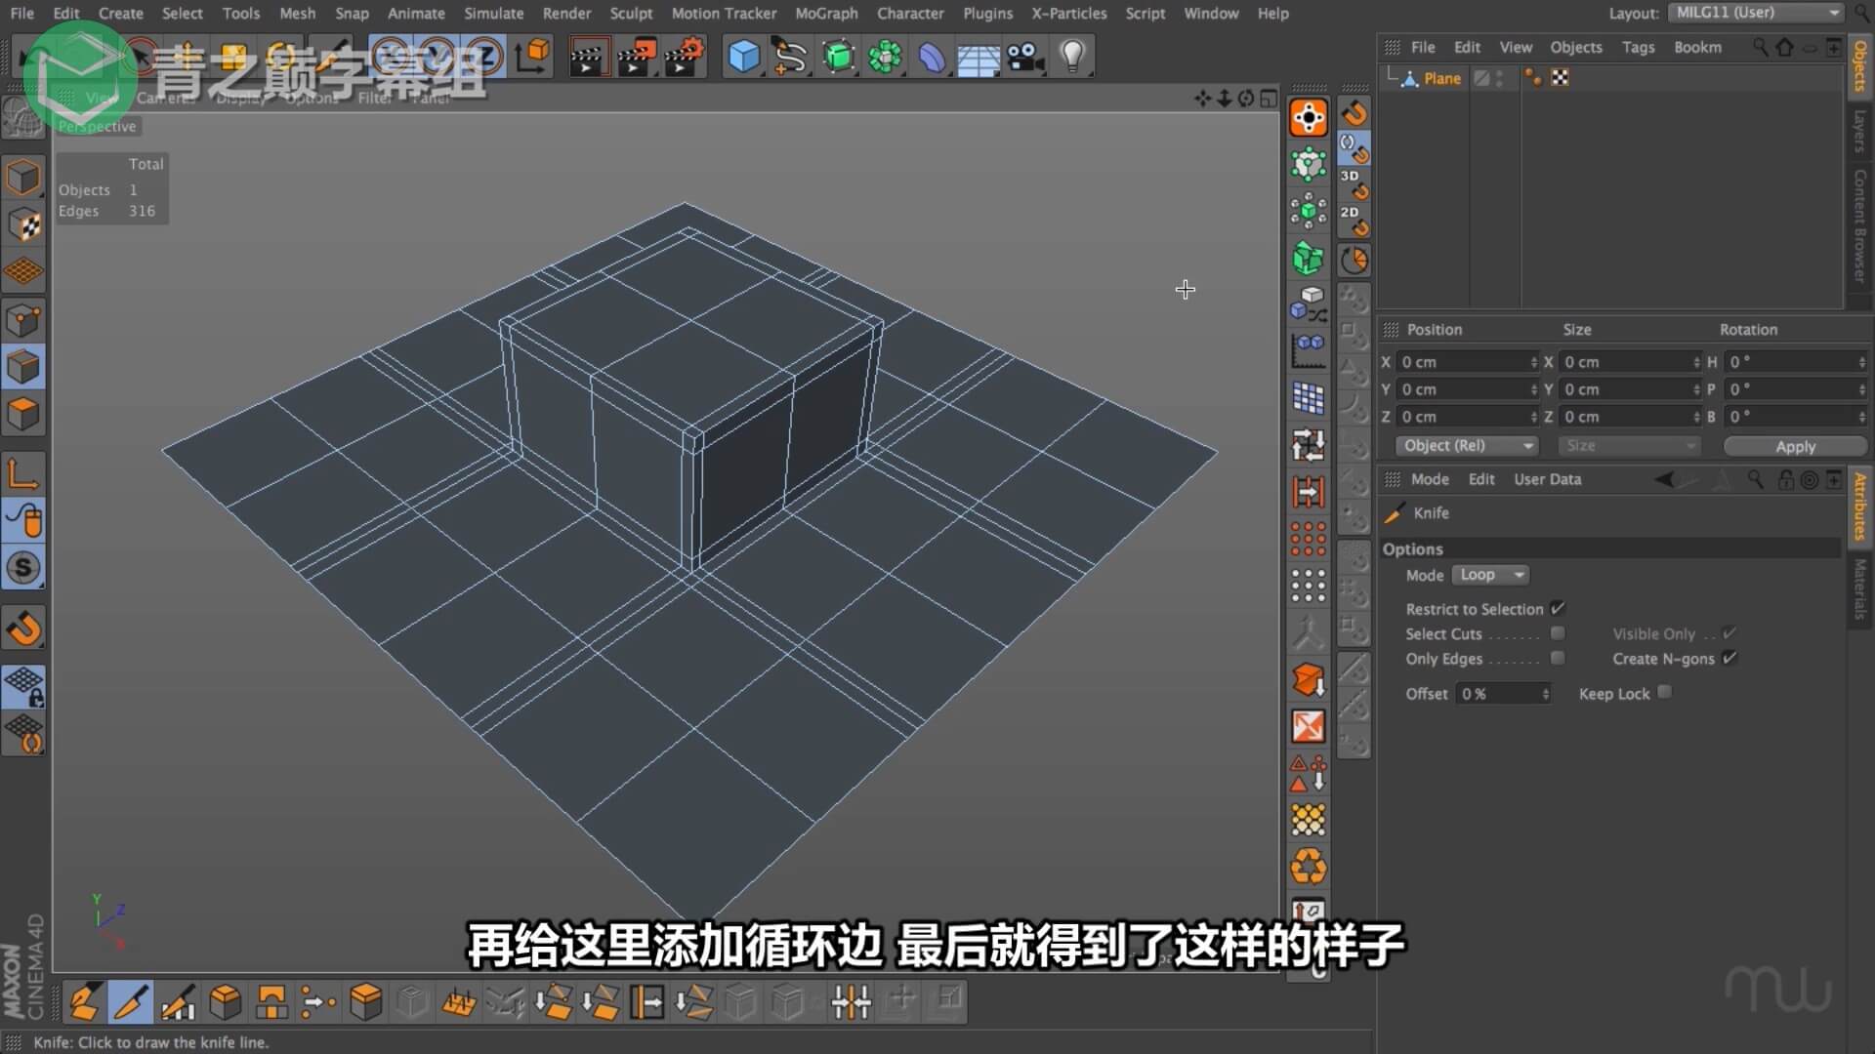
Task: Select the Plane object in the Objects manager
Action: pyautogui.click(x=1440, y=77)
